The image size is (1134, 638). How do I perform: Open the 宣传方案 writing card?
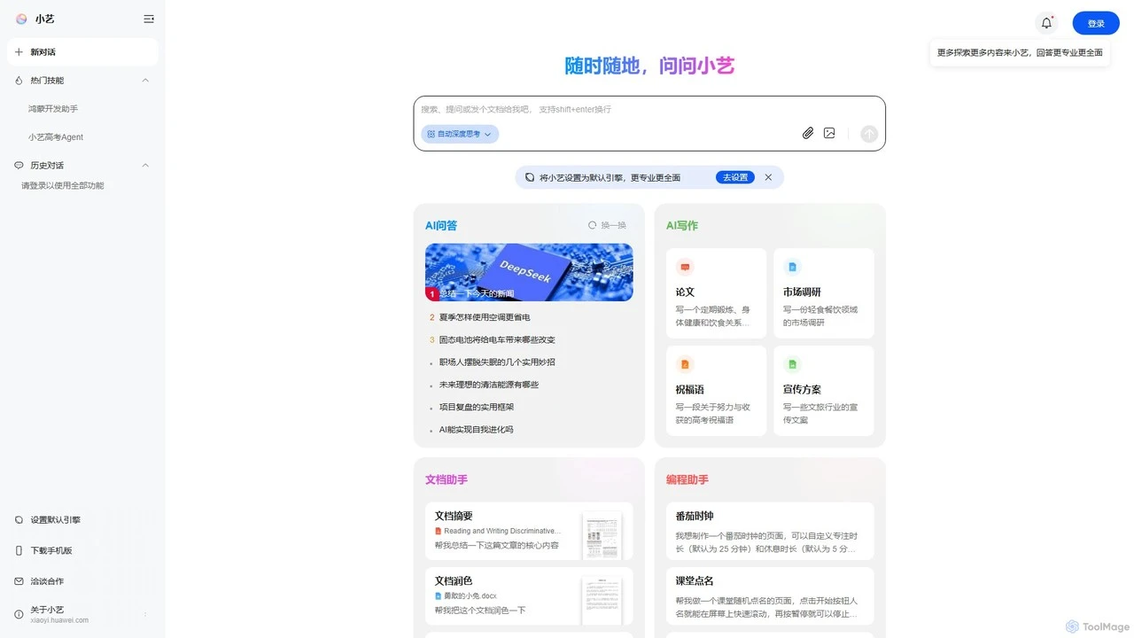824,391
